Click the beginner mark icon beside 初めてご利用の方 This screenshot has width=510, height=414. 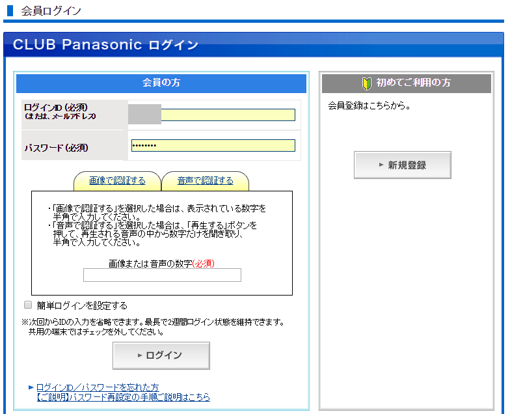[367, 83]
